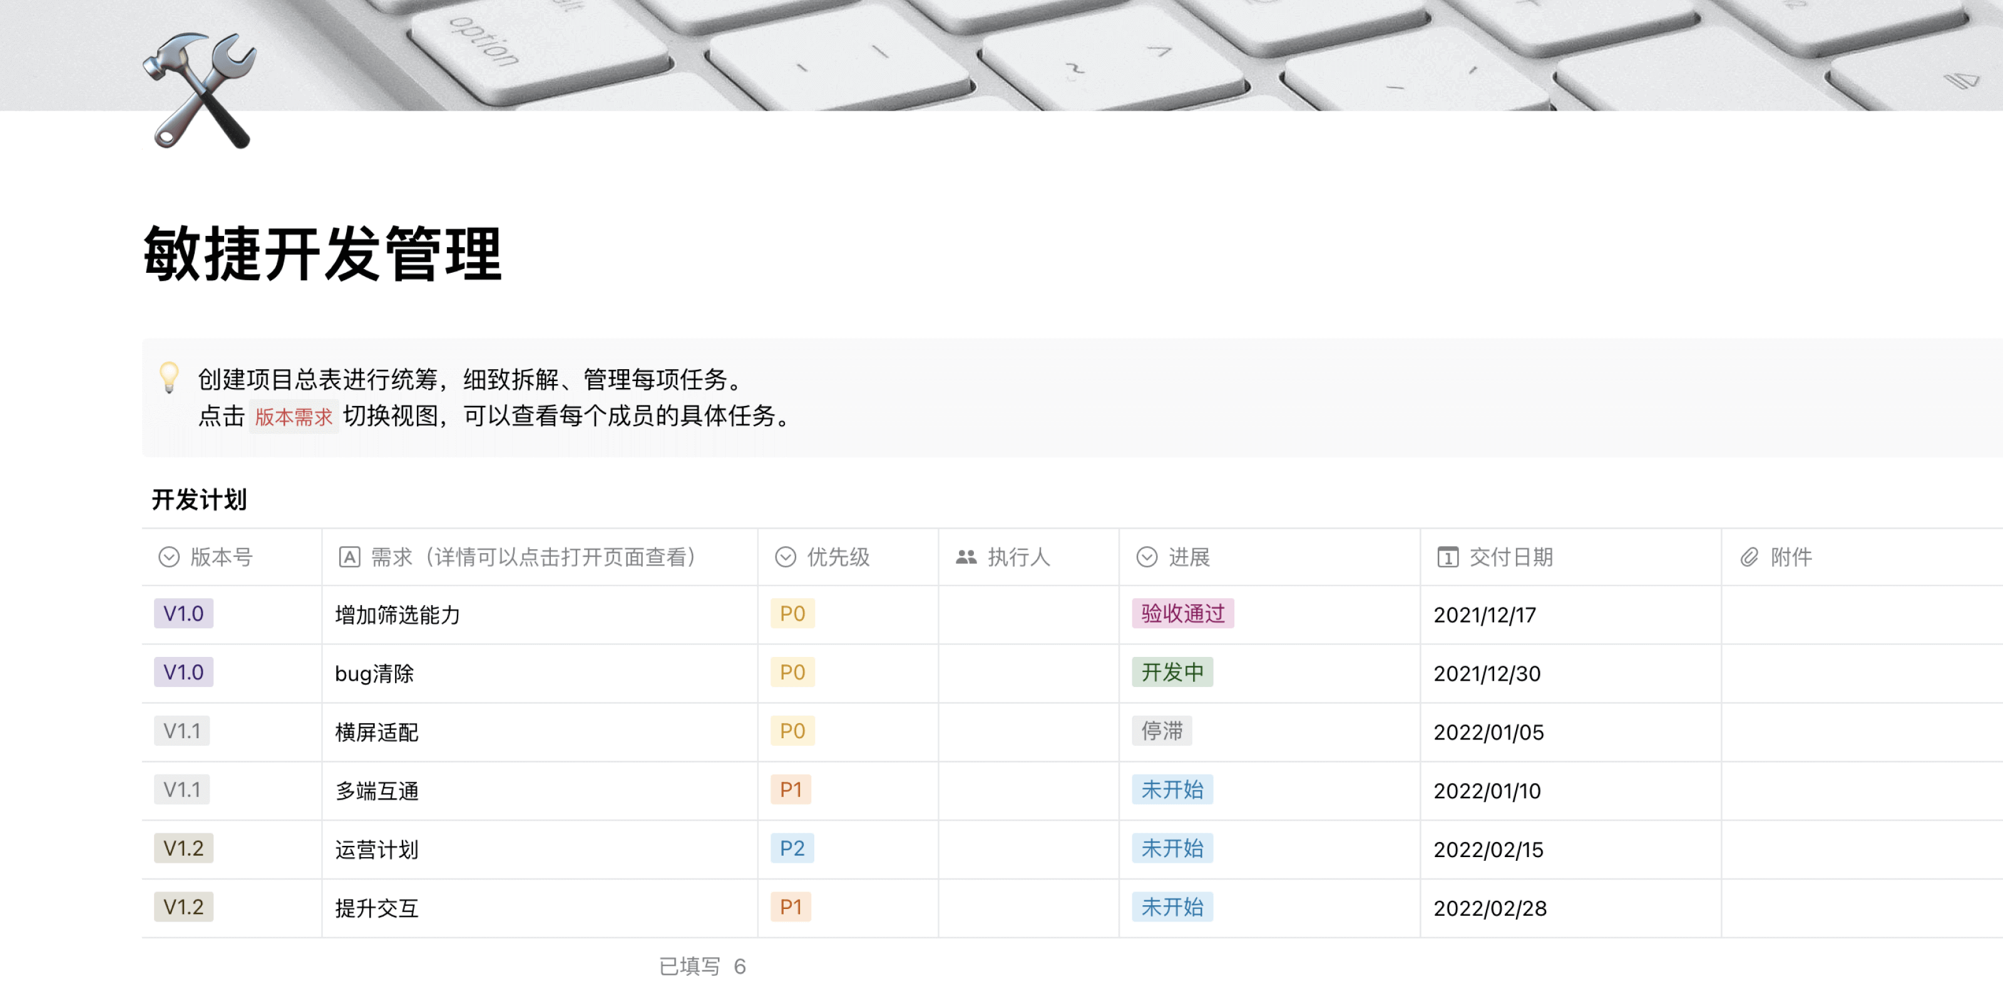The width and height of the screenshot is (2003, 1001).
Task: Select the pink 验收通过 status tag
Action: (1182, 614)
